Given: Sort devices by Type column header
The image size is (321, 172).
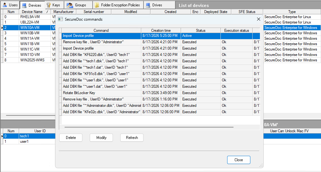Looking at the screenshot, I should [x=292, y=12].
